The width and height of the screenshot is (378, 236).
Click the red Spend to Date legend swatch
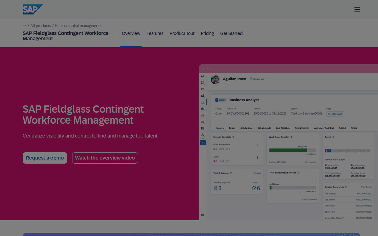pyautogui.click(x=326, y=165)
